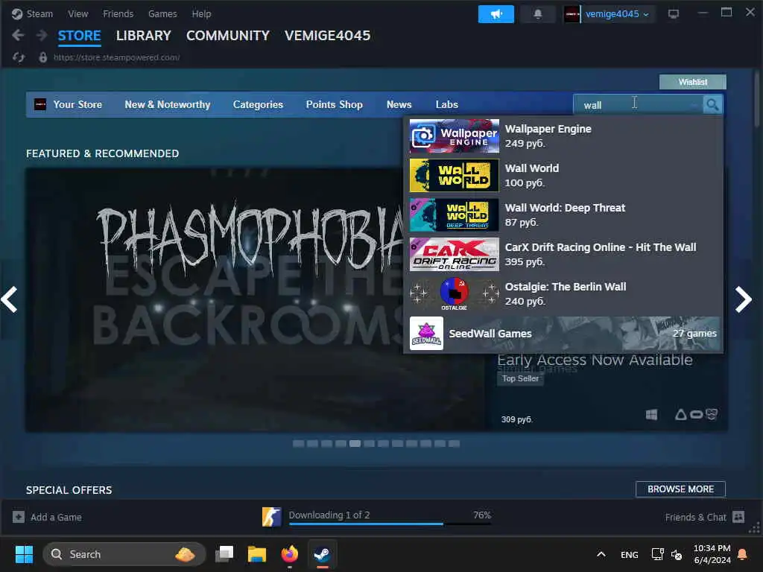Click the SeedWall logo icon

[426, 334]
